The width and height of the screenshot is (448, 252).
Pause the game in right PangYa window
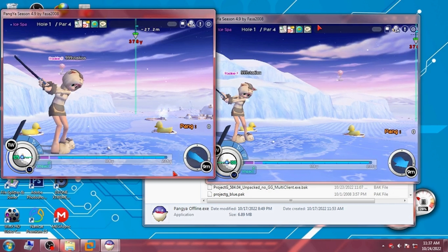tap(299, 29)
